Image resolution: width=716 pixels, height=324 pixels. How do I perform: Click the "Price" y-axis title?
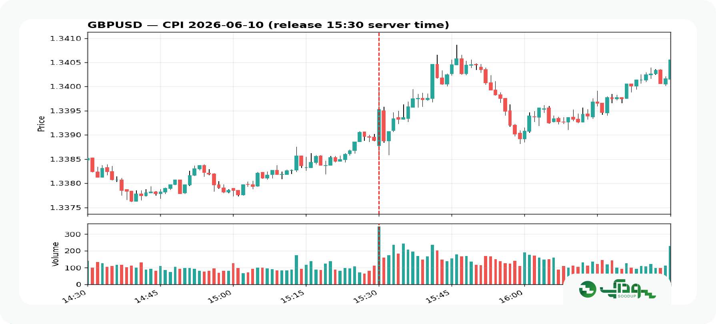41,124
